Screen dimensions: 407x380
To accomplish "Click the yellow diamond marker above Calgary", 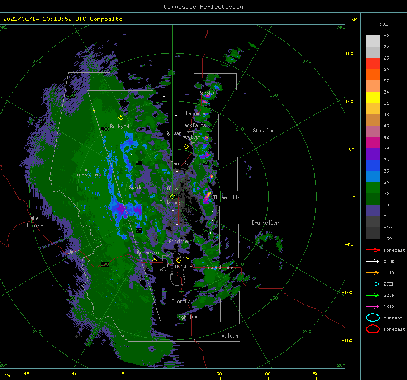I will point(179,260).
